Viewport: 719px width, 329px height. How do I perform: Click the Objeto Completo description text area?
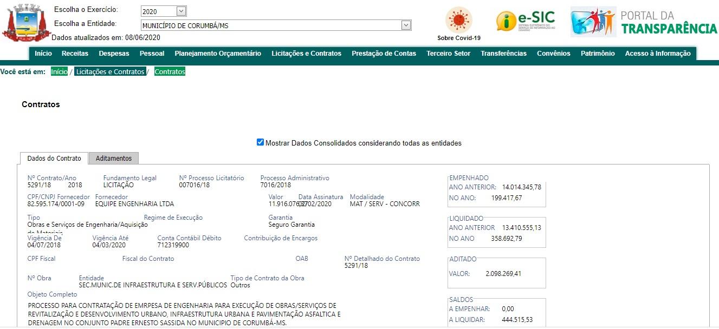click(x=184, y=314)
